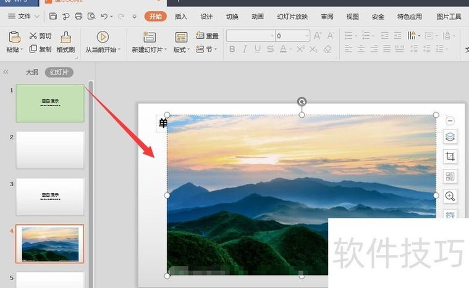Click the numbered list icon
This screenshot has width=469, height=288.
(x=366, y=36)
